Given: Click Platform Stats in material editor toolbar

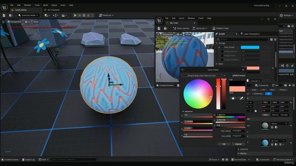Looking at the screenshot, I should (221, 29).
